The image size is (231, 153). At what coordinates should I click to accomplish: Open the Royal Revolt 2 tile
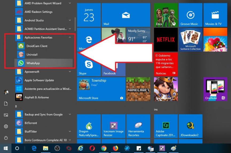pos(166,89)
